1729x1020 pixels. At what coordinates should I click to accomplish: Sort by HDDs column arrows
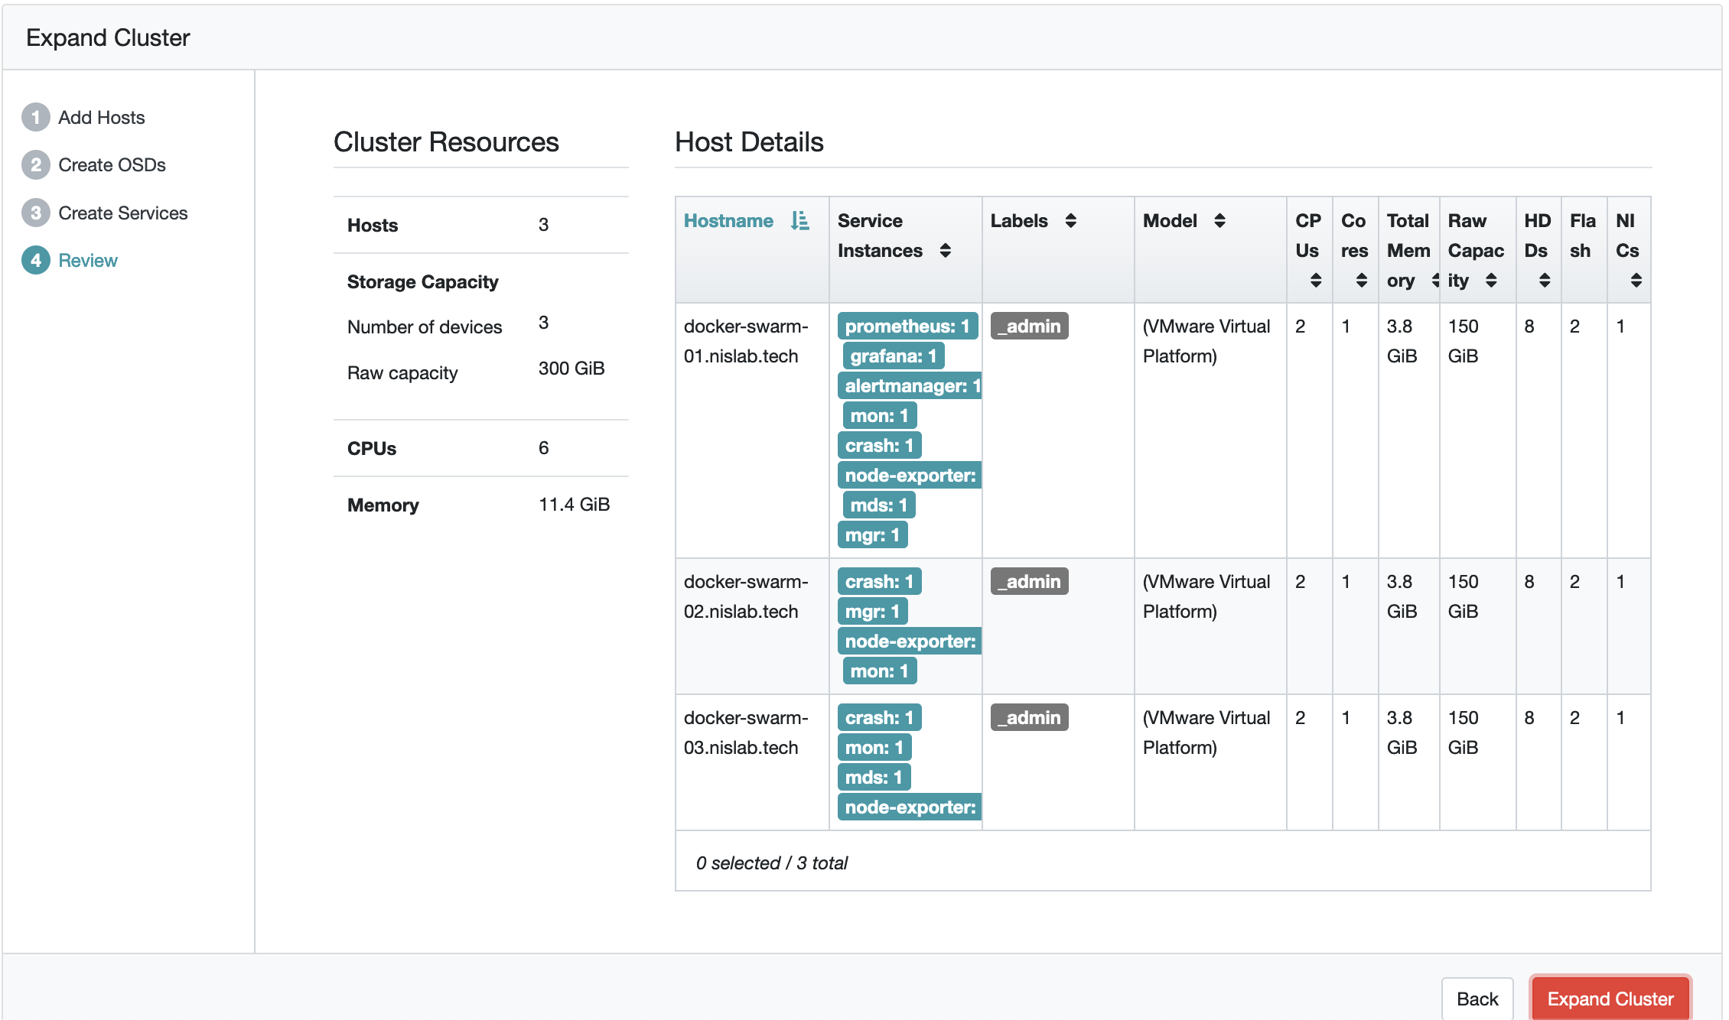click(1545, 281)
